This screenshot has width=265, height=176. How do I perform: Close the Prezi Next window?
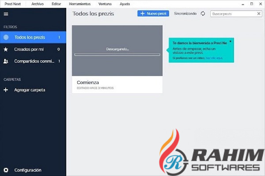(261, 4)
